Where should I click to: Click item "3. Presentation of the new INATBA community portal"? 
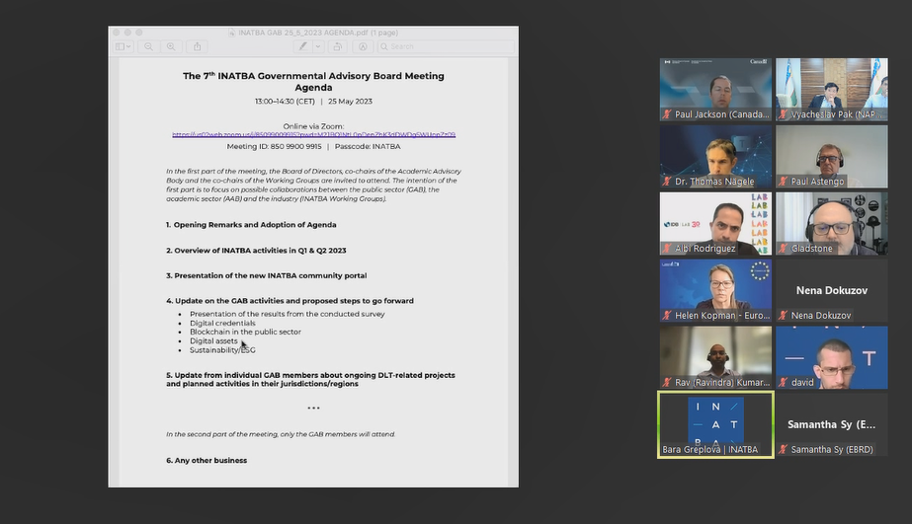[x=267, y=275]
